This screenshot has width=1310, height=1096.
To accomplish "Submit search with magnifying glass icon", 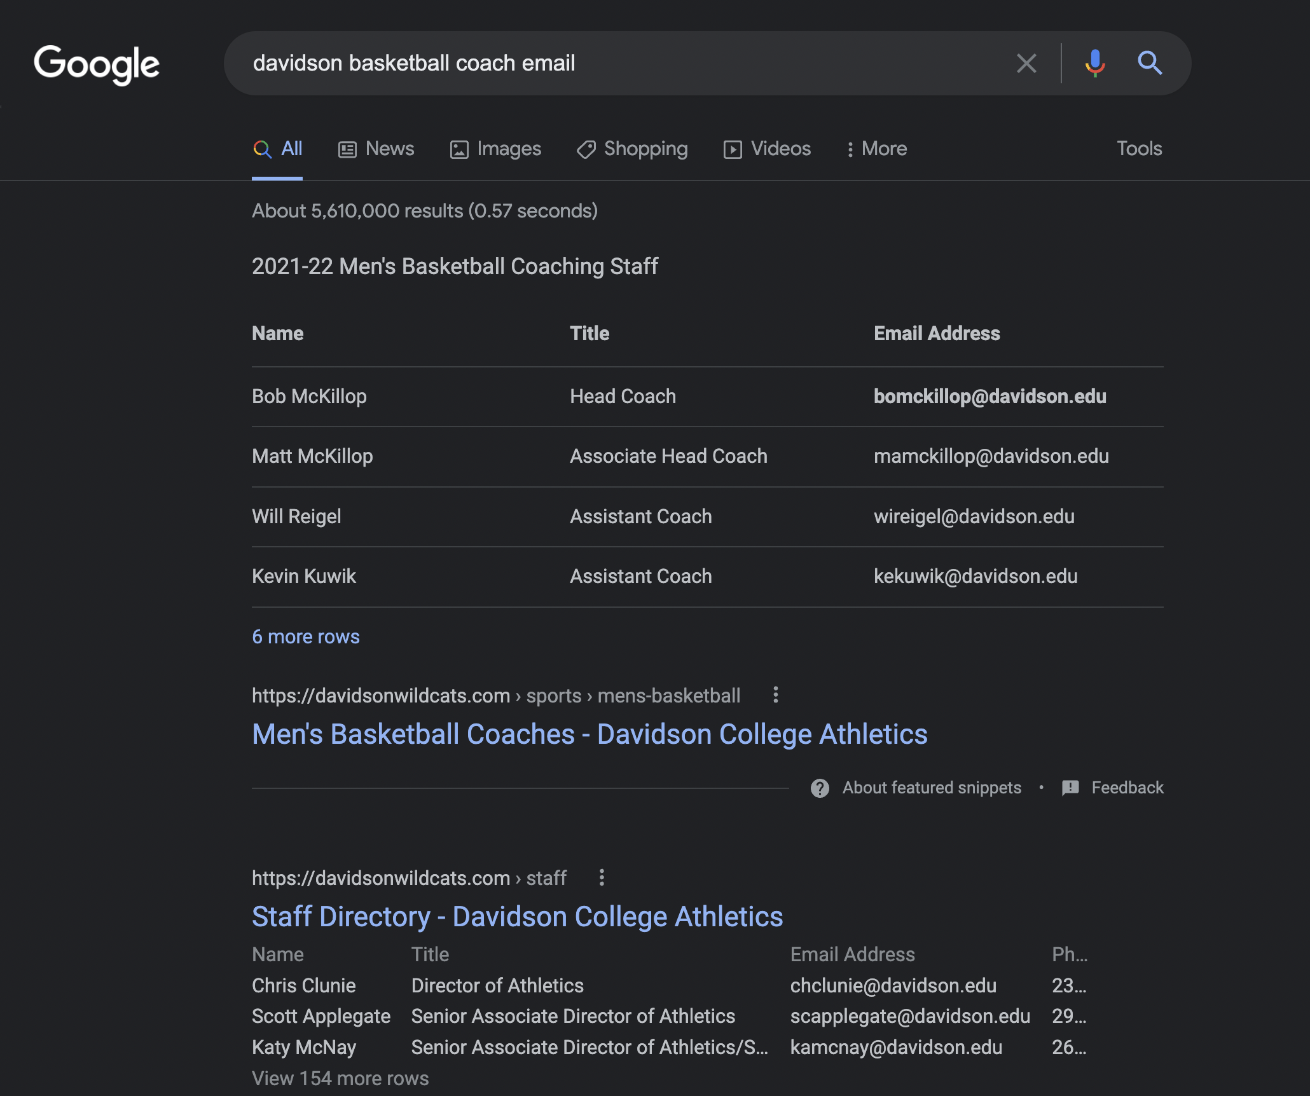I will 1150,63.
